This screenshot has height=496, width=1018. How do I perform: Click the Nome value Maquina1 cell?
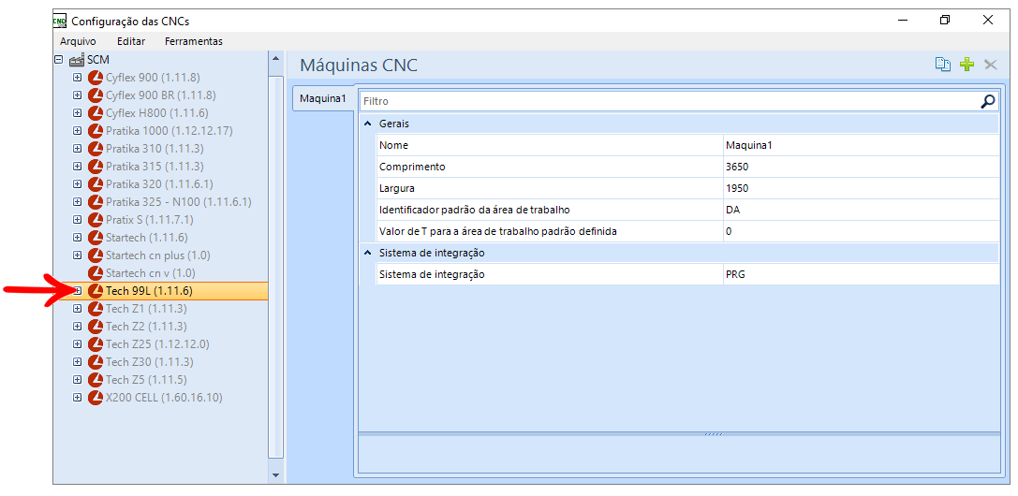[x=861, y=145]
